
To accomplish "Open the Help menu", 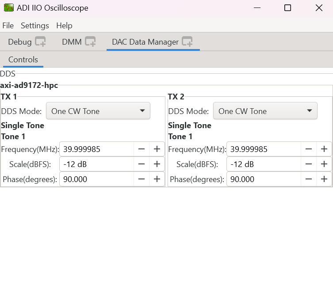I will tap(64, 26).
